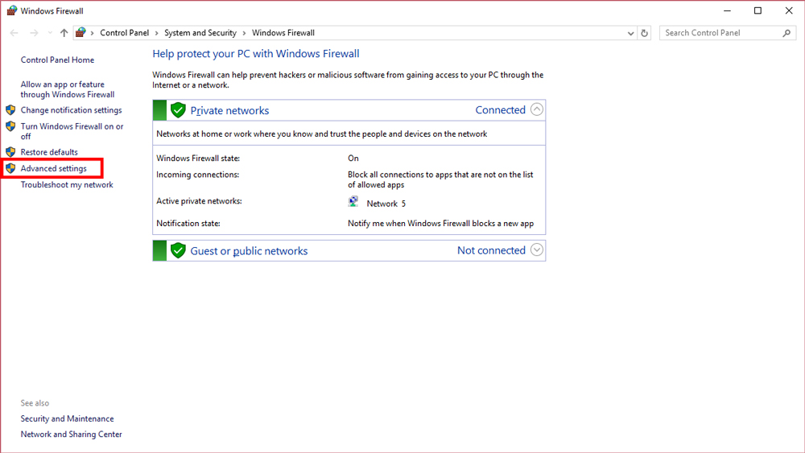
Task: Click the Not connected status text
Action: [x=491, y=250]
